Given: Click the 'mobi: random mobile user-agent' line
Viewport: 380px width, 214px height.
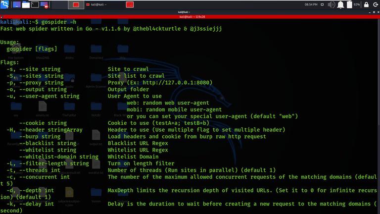Looking at the screenshot, I should (x=174, y=109).
